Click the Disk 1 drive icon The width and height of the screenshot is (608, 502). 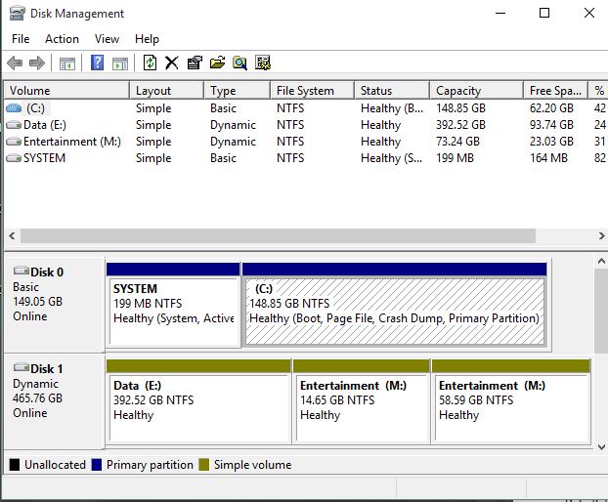[22, 367]
